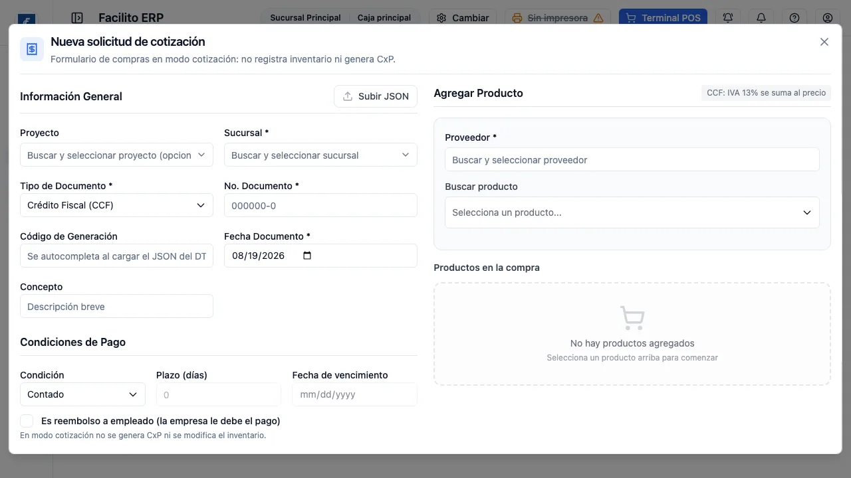Click the 'Productos en la compra' heading
Image resolution: width=851 pixels, height=478 pixels.
coord(487,268)
